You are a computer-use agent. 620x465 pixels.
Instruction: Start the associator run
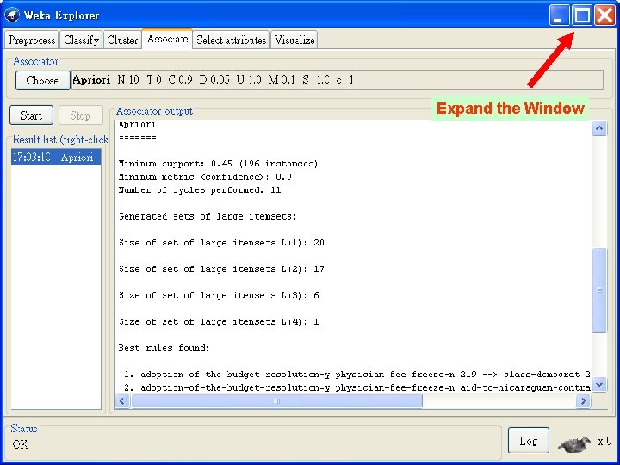pyautogui.click(x=31, y=115)
